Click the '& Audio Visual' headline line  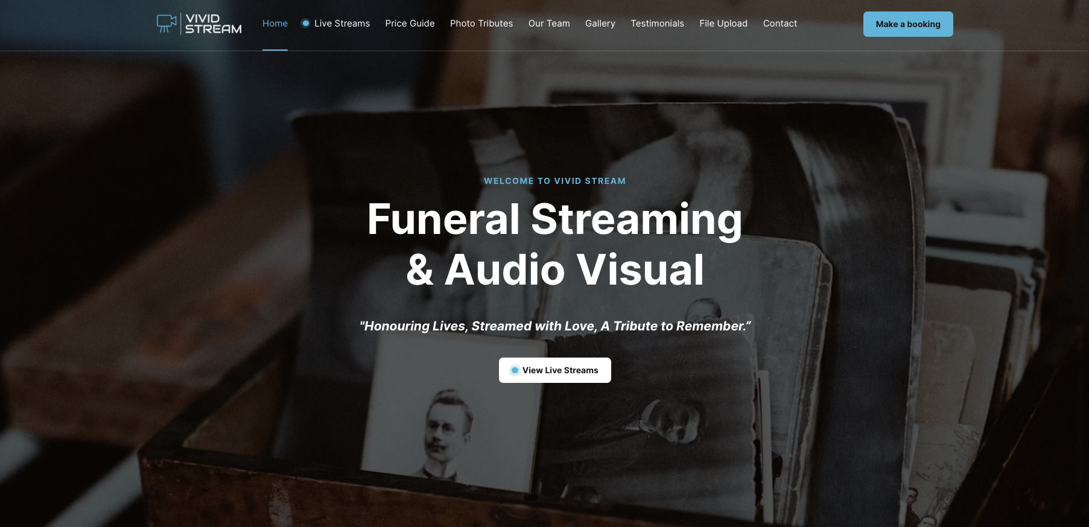tap(555, 270)
